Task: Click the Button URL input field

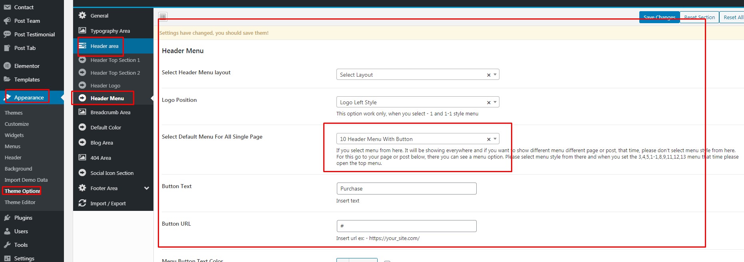Action: click(x=407, y=226)
